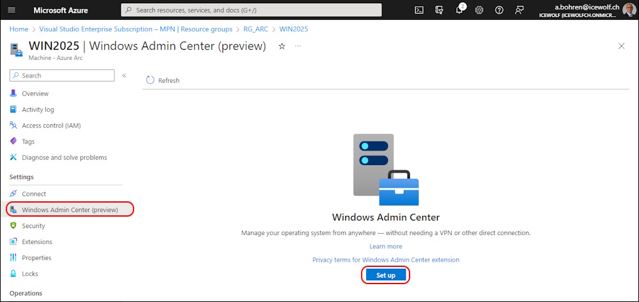Screen dimensions: 639x302
Task: Open Overview menu item
Action: click(35, 94)
